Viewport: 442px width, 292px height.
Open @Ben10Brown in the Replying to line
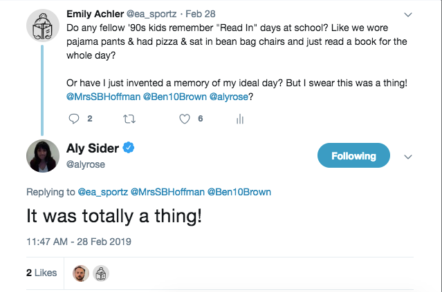coord(239,192)
